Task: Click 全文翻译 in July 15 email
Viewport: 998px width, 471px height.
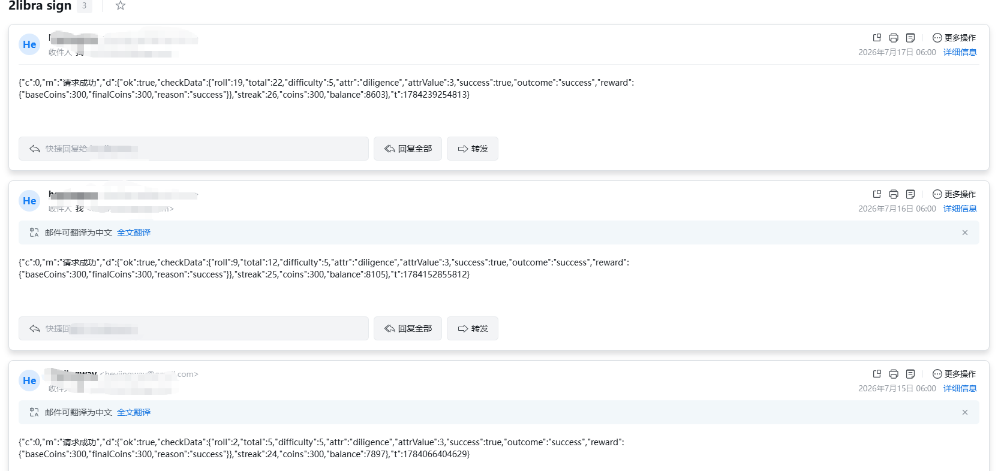Action: click(x=134, y=412)
